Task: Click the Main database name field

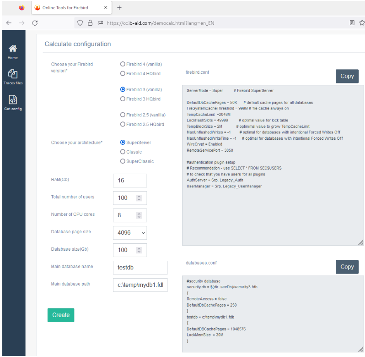Action: (x=140, y=268)
